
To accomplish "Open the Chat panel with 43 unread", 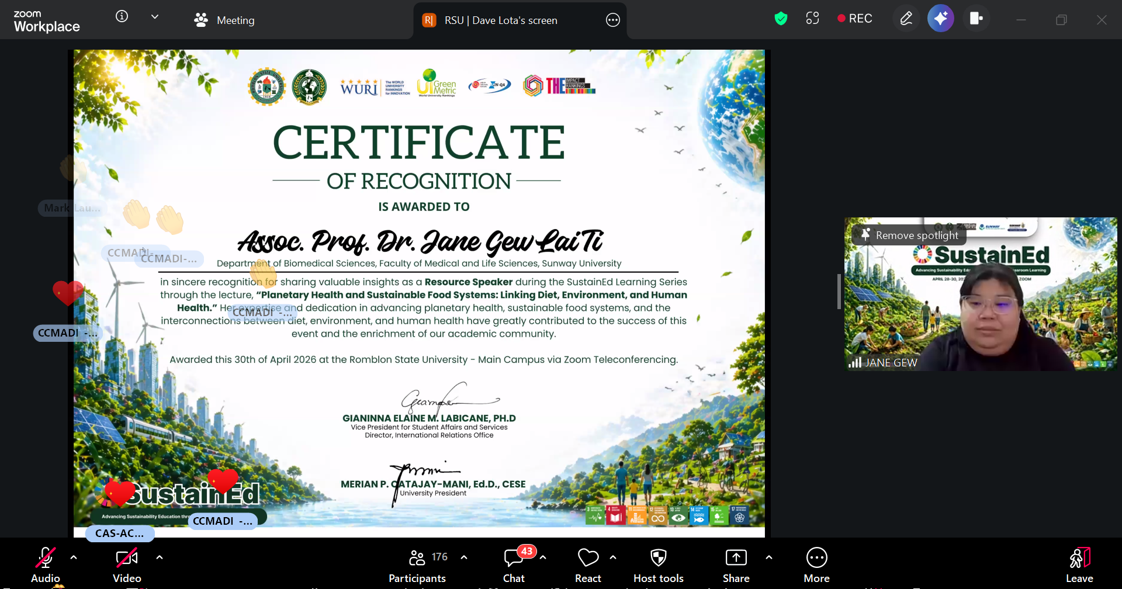I will (514, 564).
